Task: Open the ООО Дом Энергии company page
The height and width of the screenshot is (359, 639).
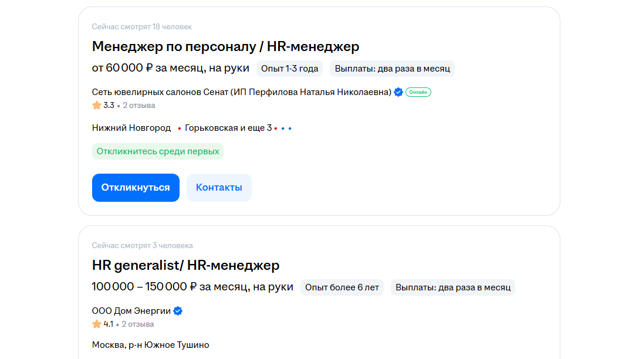Action: coord(131,311)
